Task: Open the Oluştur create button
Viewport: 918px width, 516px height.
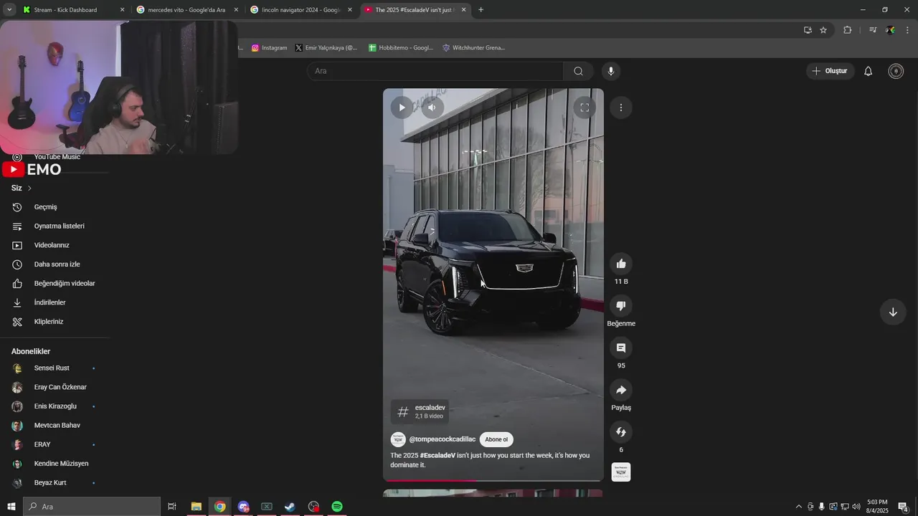Action: [830, 71]
